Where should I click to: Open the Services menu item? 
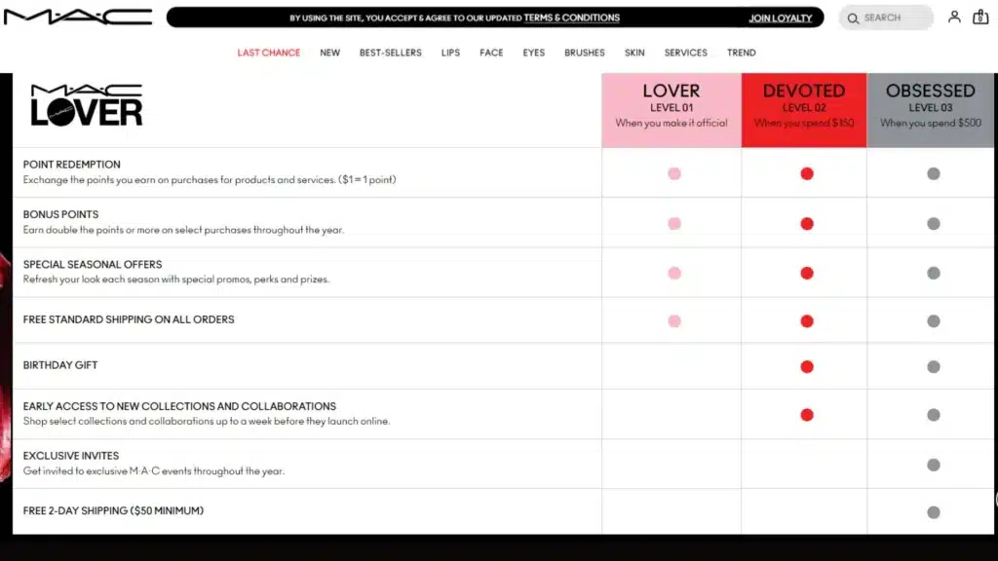click(x=685, y=53)
